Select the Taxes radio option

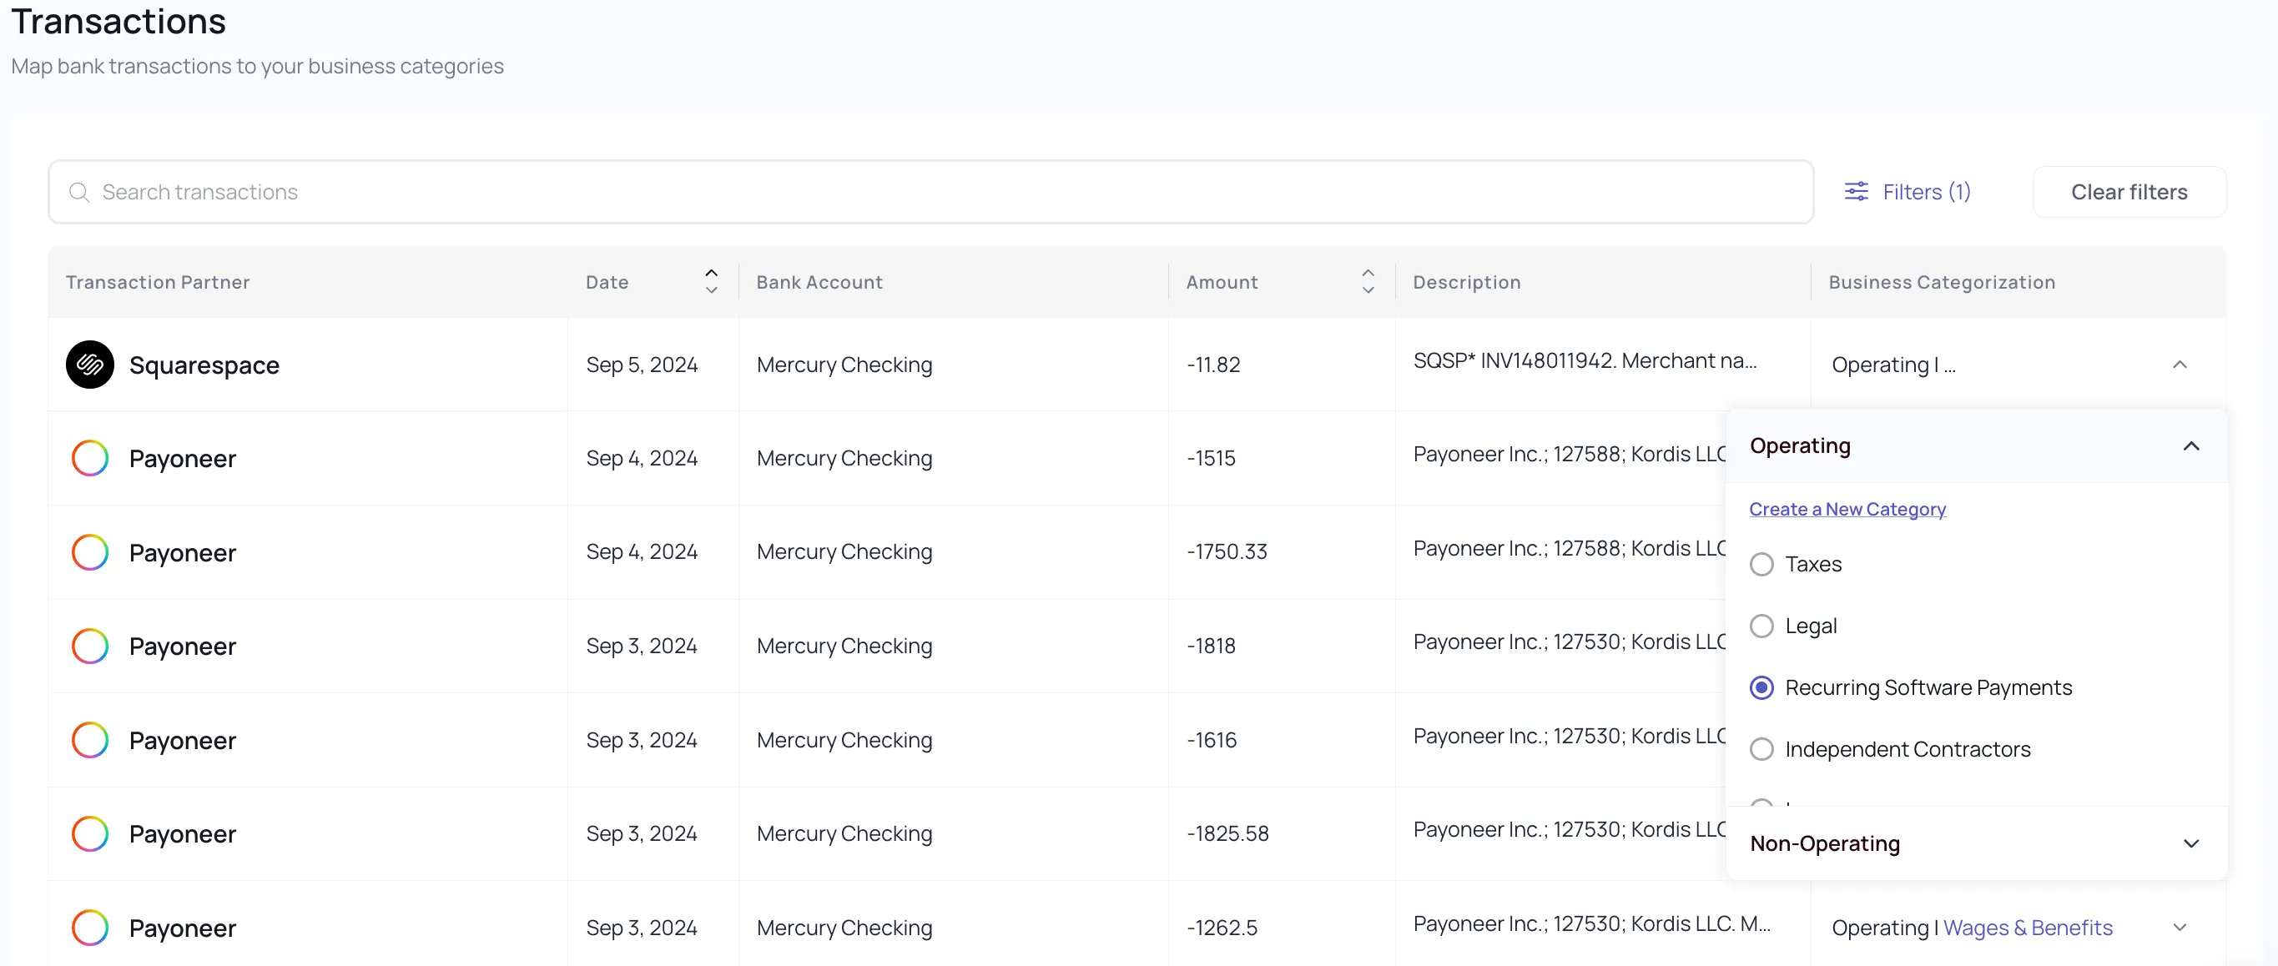[x=1761, y=564]
